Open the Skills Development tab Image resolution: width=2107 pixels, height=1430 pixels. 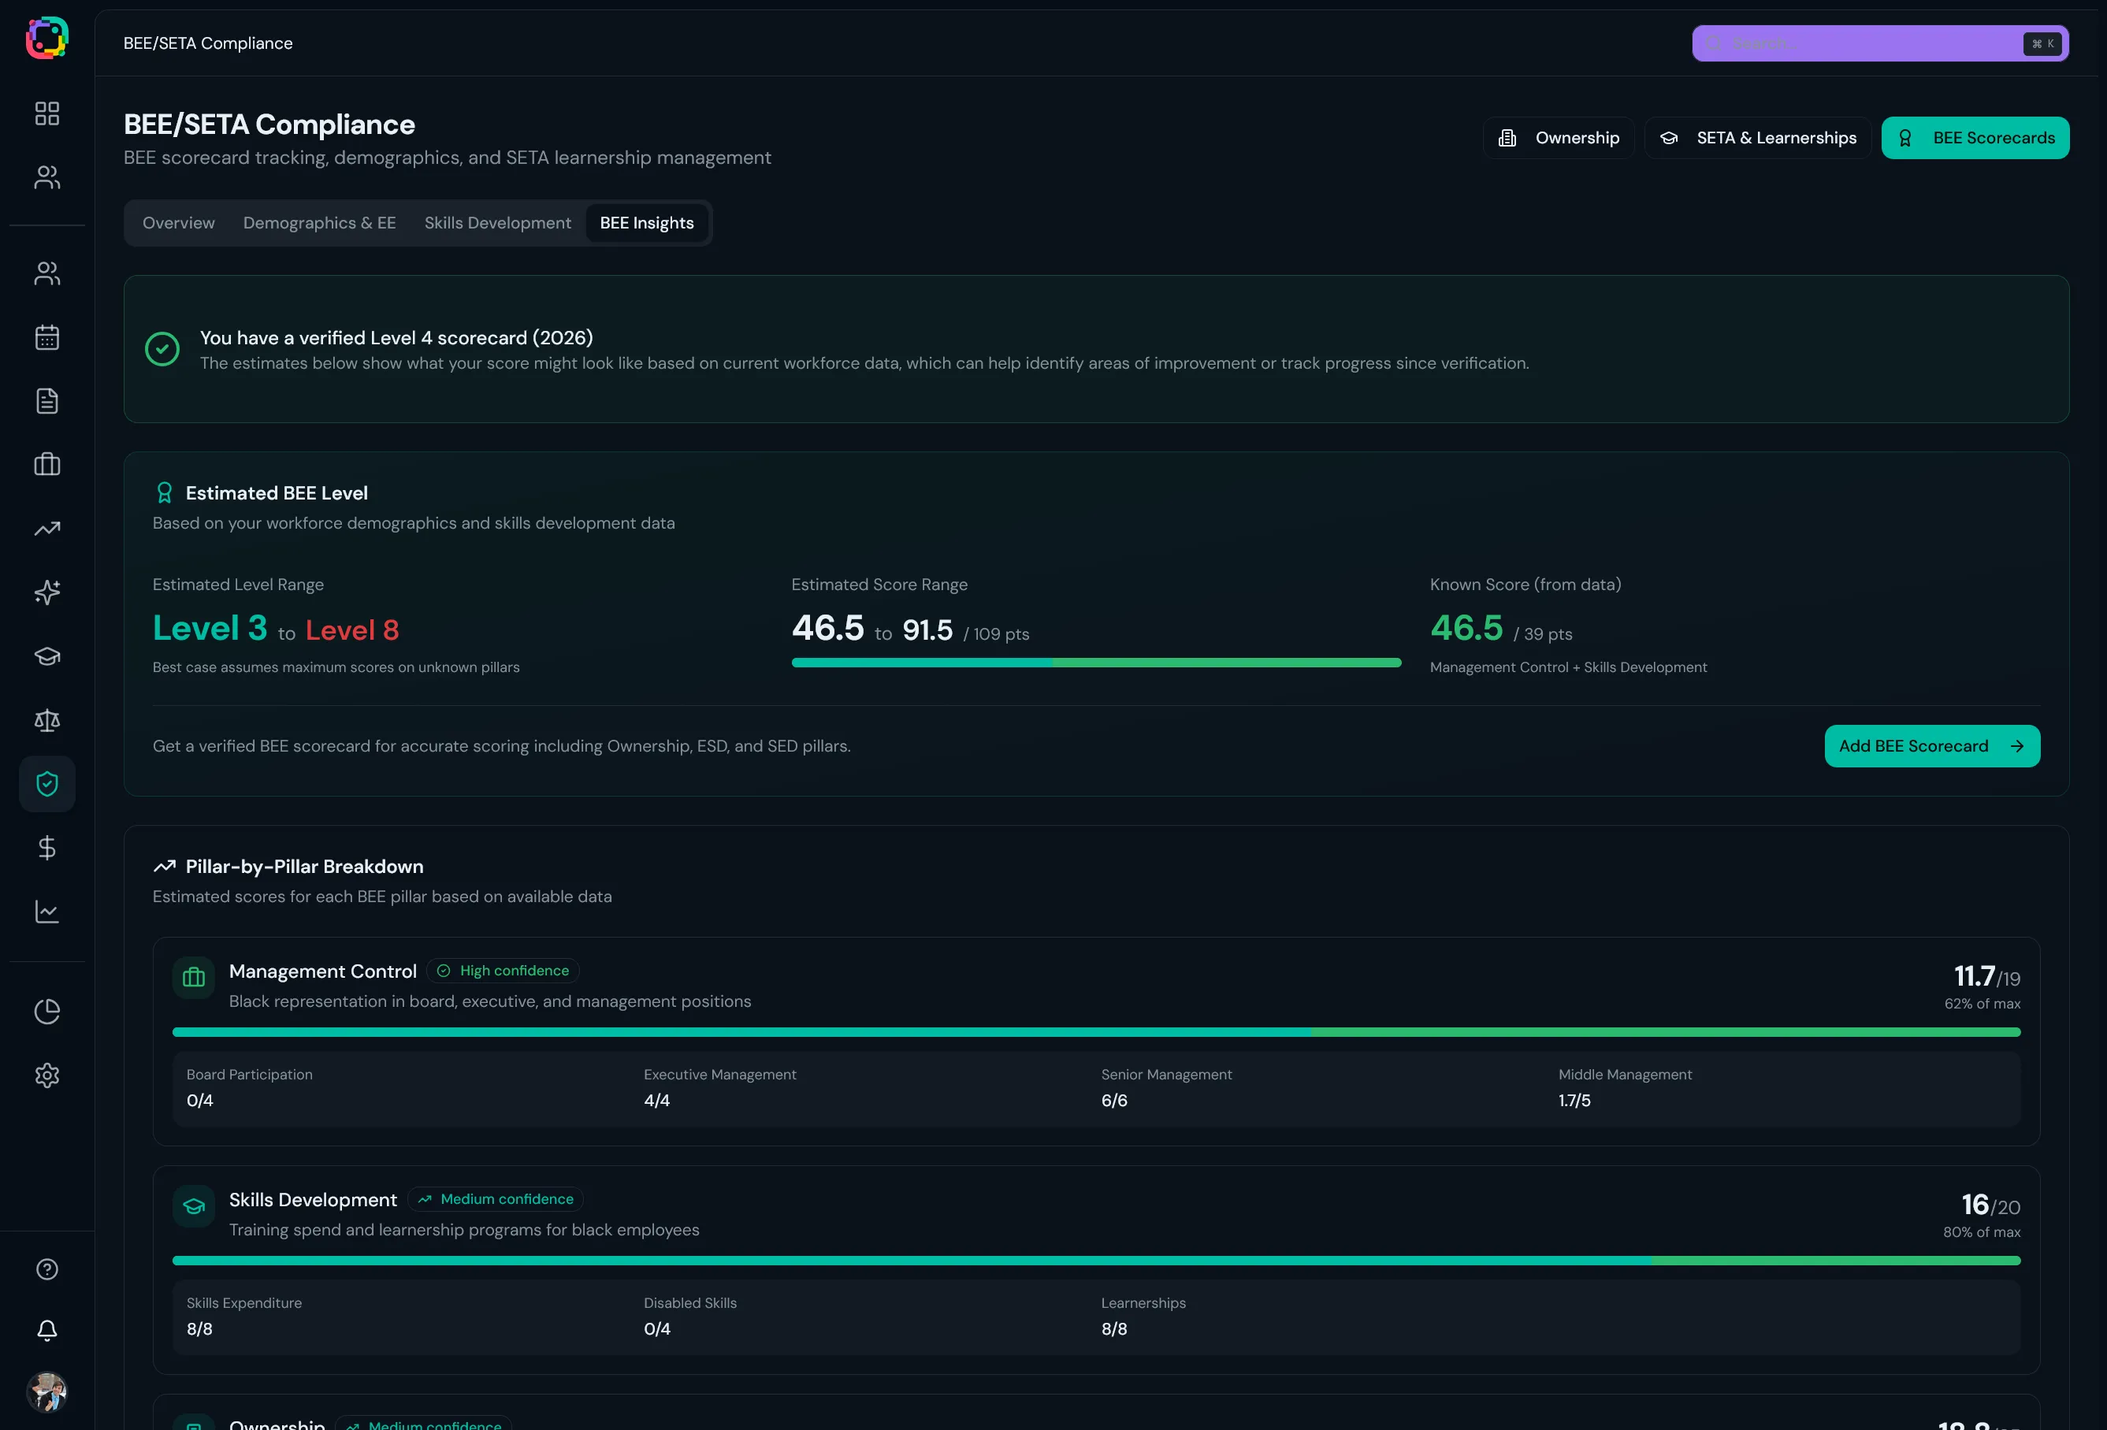[x=498, y=223]
